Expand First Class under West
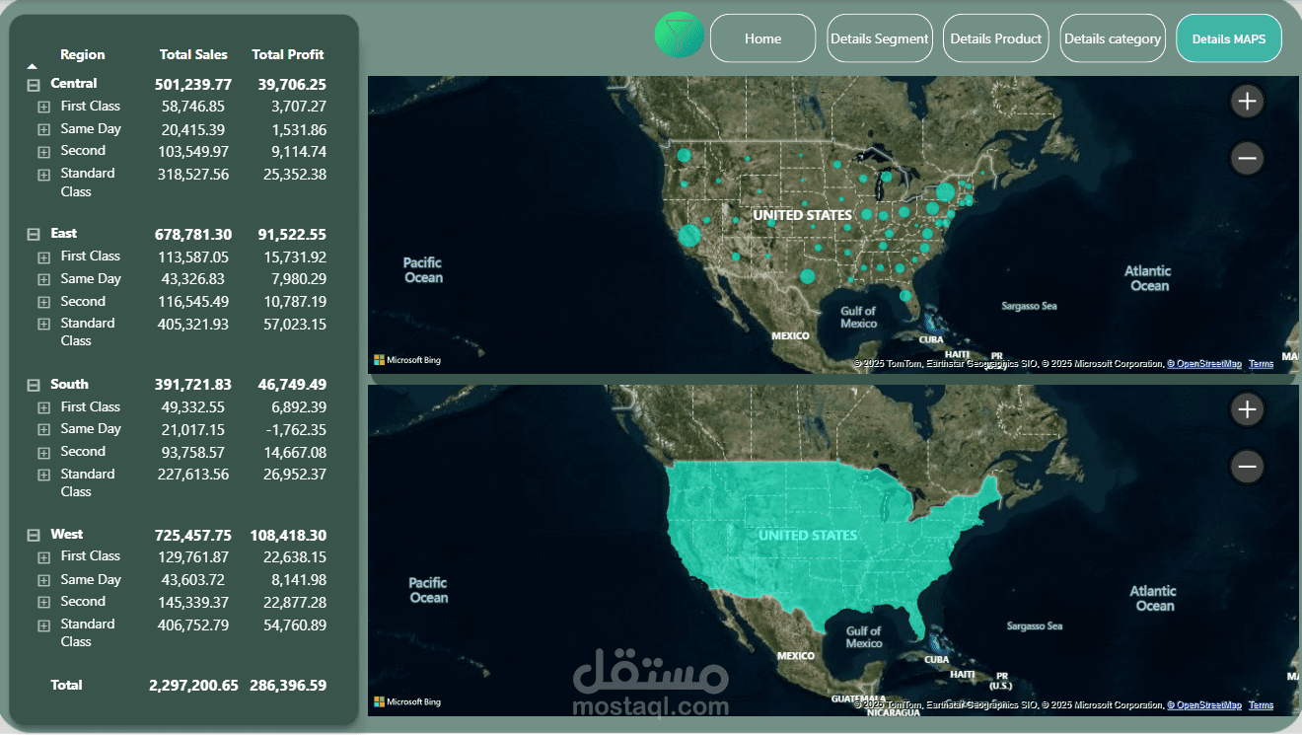 (x=43, y=557)
